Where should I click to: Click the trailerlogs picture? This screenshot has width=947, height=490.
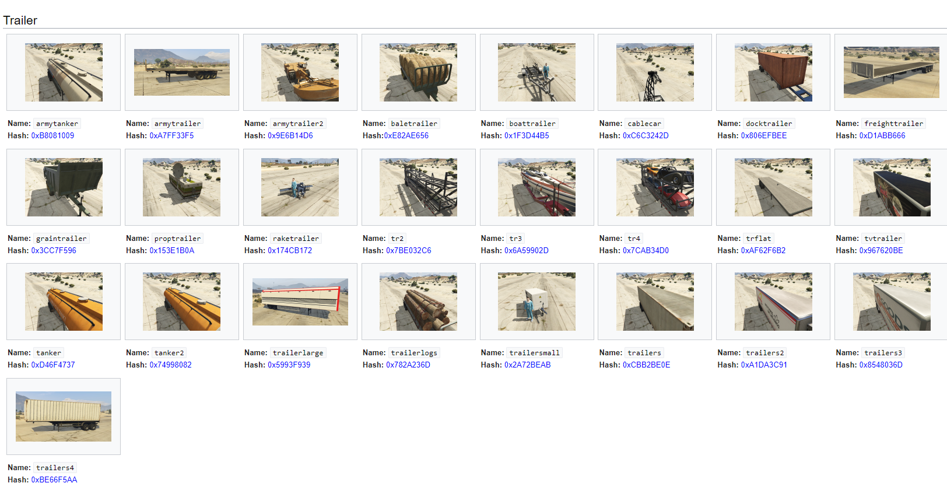coord(418,302)
